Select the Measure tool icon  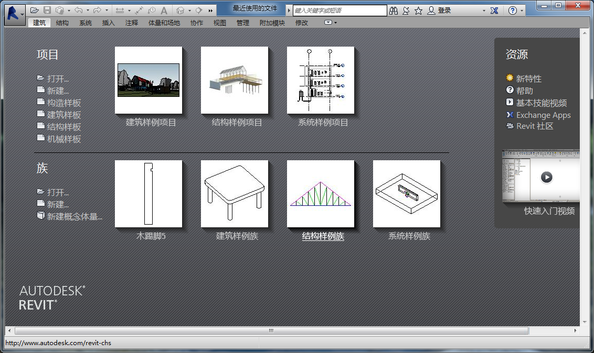coord(120,10)
